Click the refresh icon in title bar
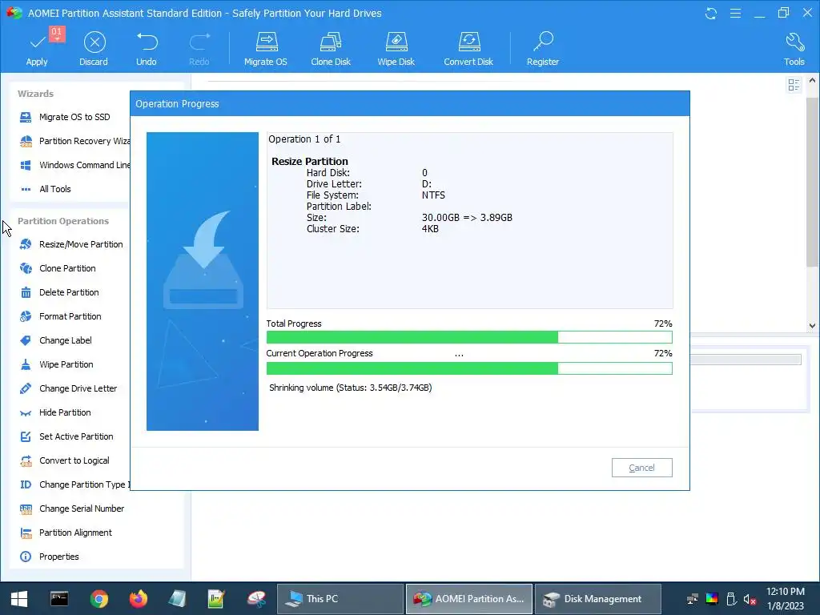Image resolution: width=820 pixels, height=615 pixels. click(711, 13)
